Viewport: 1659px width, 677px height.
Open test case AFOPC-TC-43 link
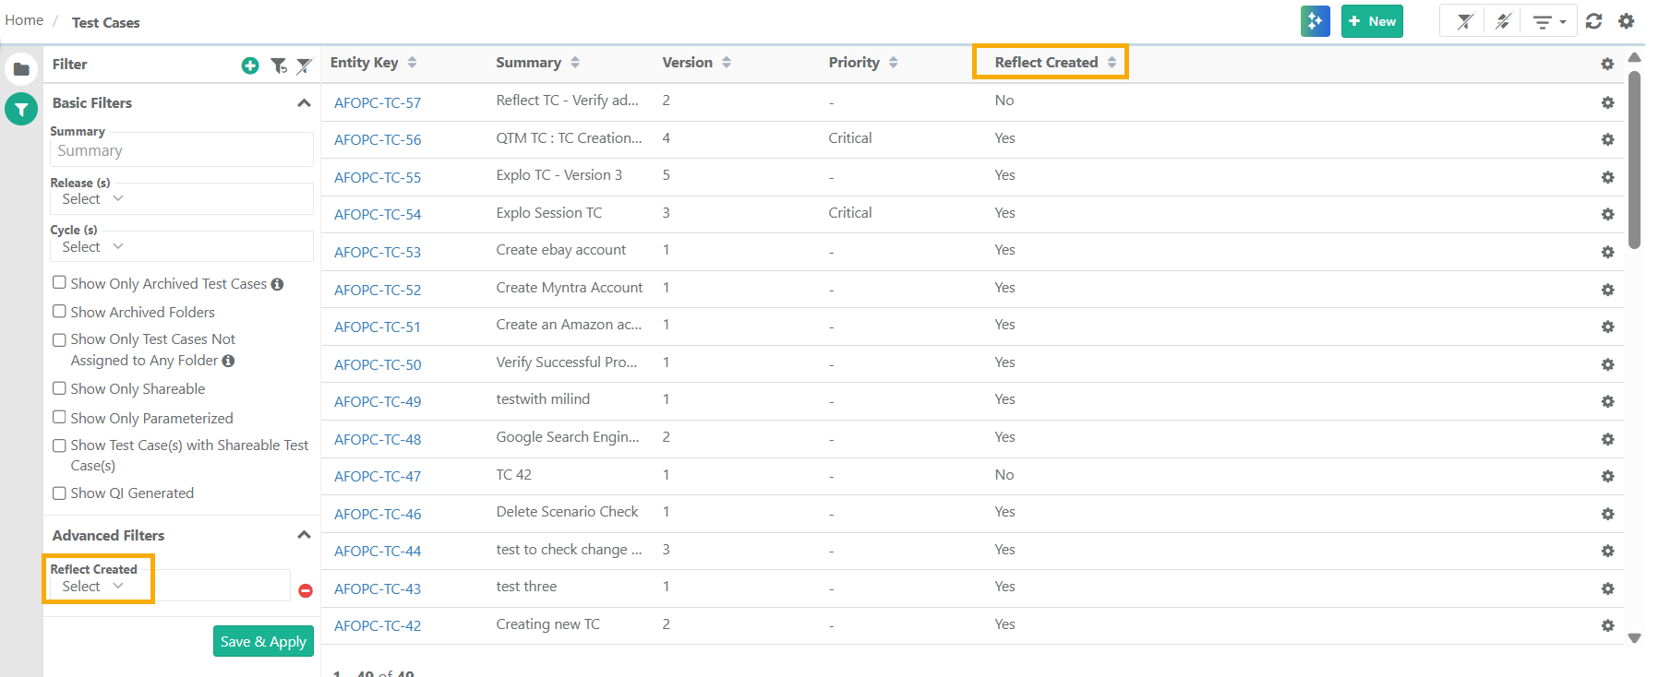378,588
